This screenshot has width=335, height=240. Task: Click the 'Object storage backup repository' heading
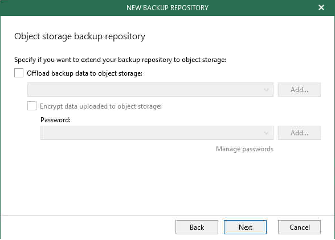[x=80, y=36]
